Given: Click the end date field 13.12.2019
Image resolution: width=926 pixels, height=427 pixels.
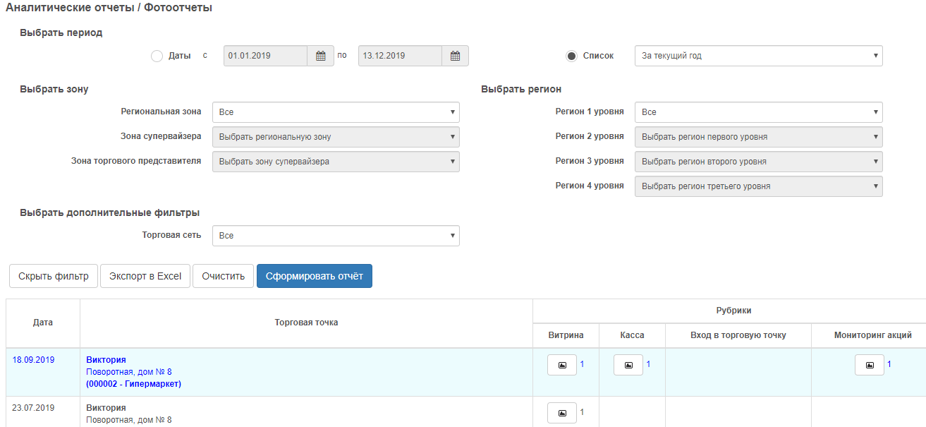Looking at the screenshot, I should coord(400,56).
